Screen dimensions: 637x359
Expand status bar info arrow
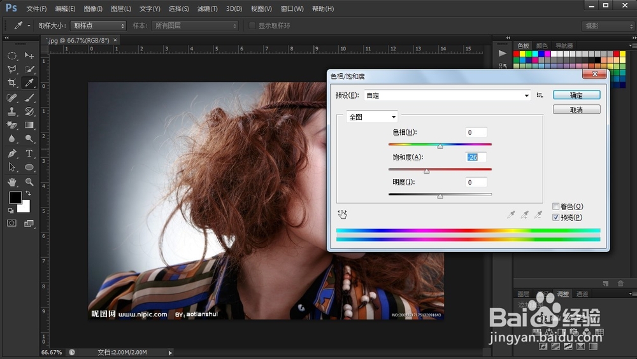(170, 353)
